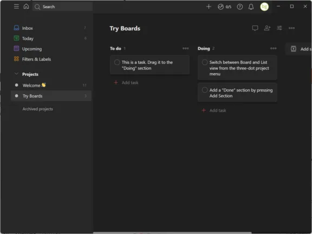Open the hamburger menu to toggle sidebar

[16, 6]
